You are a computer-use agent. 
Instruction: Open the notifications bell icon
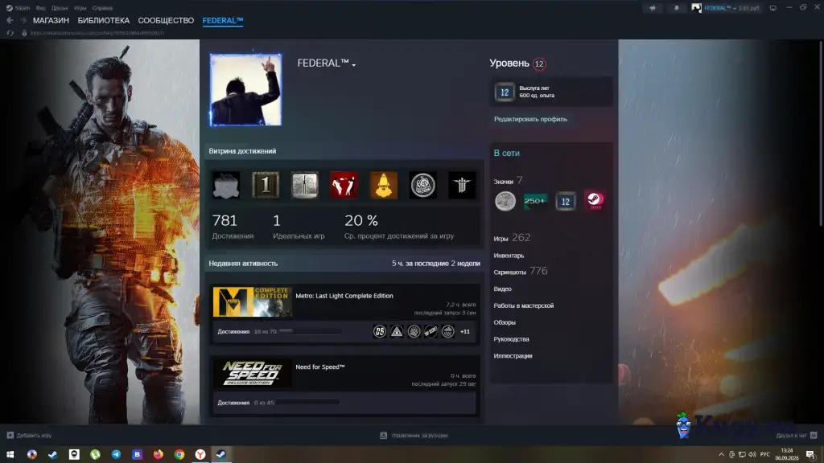[676, 8]
